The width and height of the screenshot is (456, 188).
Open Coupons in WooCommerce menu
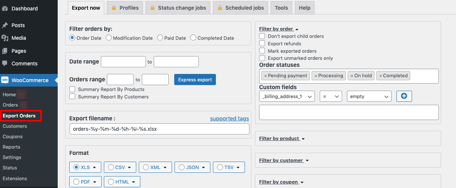pyautogui.click(x=13, y=137)
